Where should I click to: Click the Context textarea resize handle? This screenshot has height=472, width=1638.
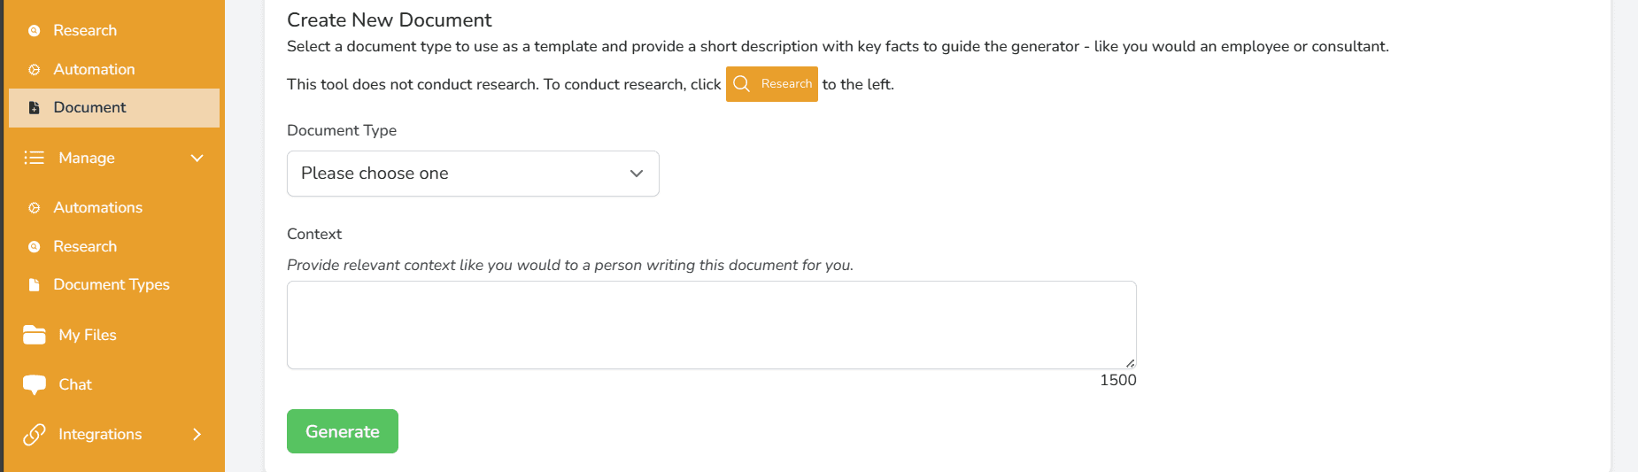tap(1130, 363)
